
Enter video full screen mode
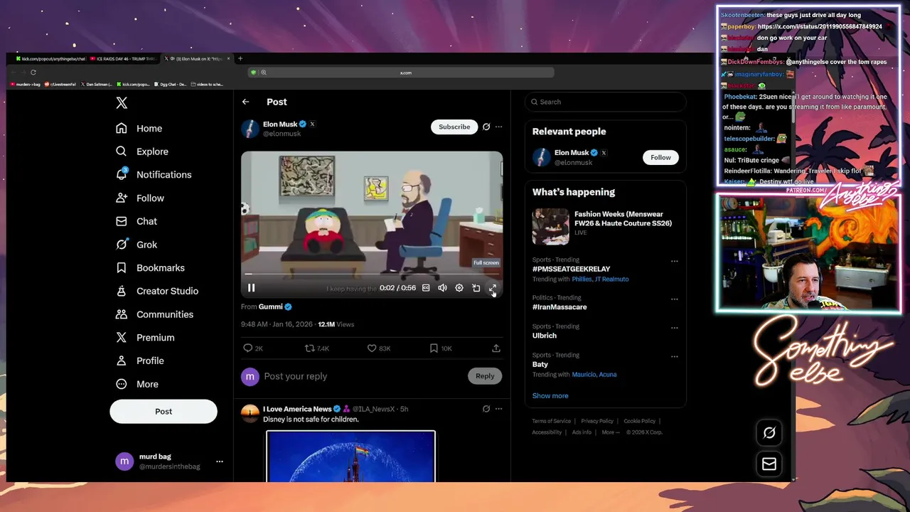pos(493,288)
